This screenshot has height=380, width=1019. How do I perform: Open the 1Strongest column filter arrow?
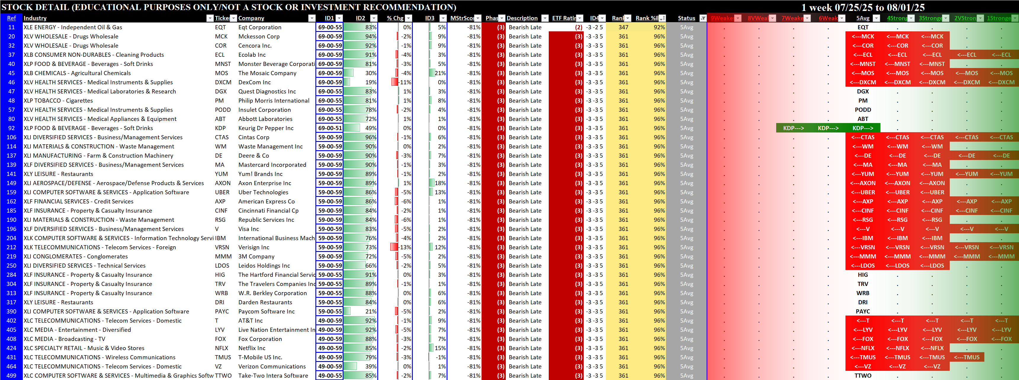pos(1015,18)
